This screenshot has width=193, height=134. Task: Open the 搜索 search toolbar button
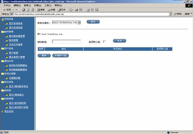coord(41,10)
